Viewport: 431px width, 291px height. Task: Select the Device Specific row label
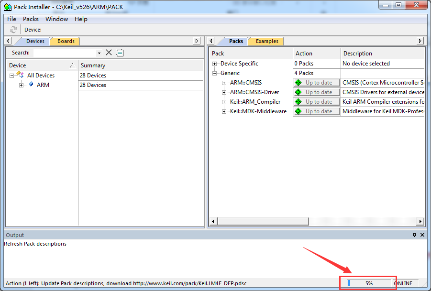(x=239, y=64)
